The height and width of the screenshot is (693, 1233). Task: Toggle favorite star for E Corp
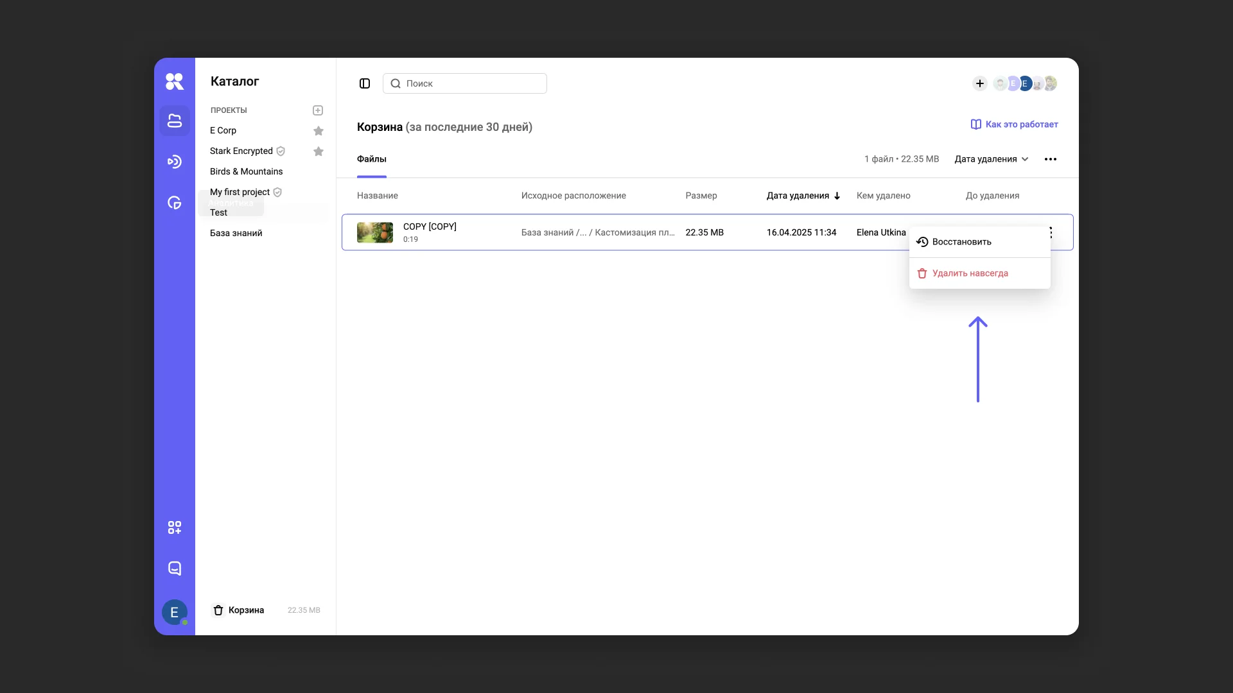(x=318, y=131)
